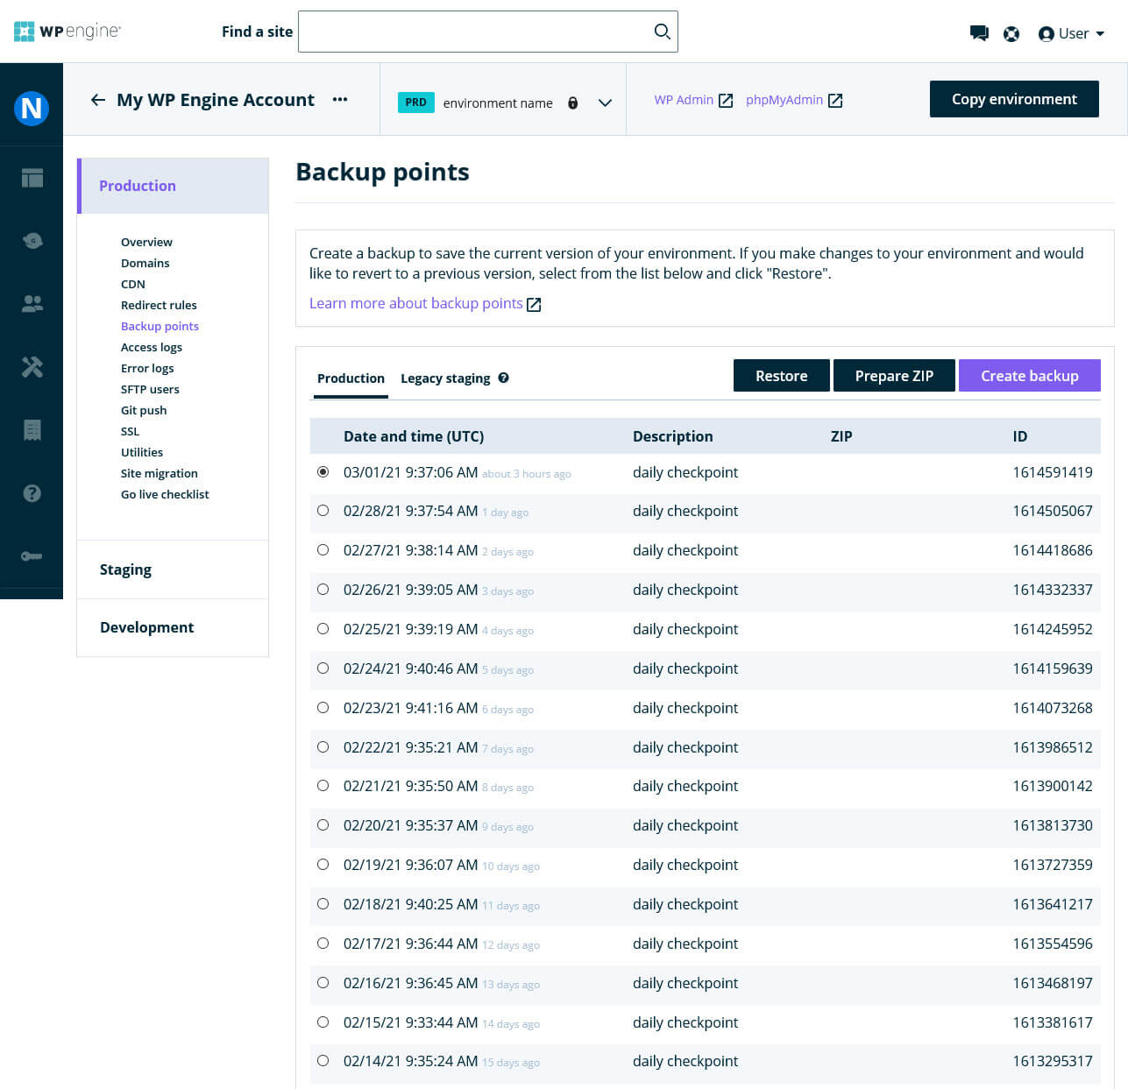1128x1089 pixels.
Task: Expand the Staging section
Action: click(173, 569)
